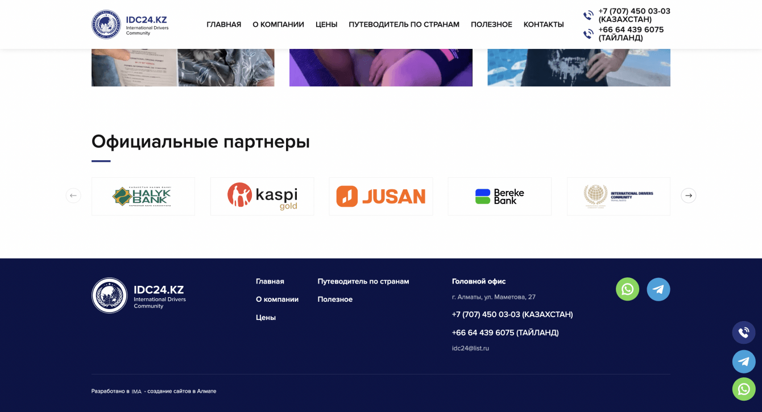
Task: Open КОНТАКТЫ in top navigation
Action: 544,24
